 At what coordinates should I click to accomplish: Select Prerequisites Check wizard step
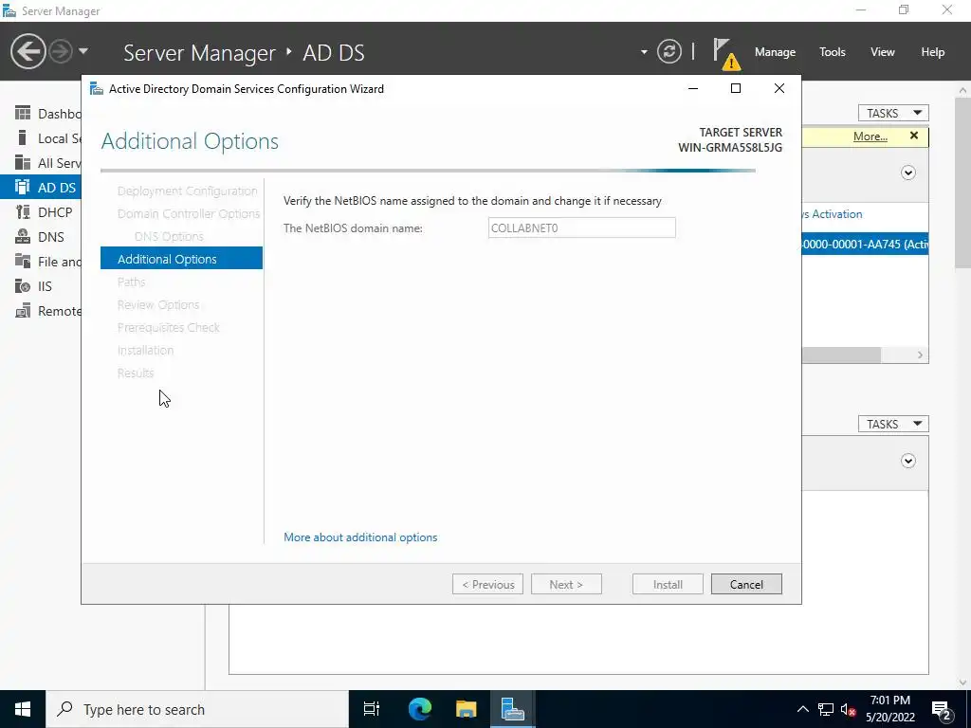coord(169,327)
